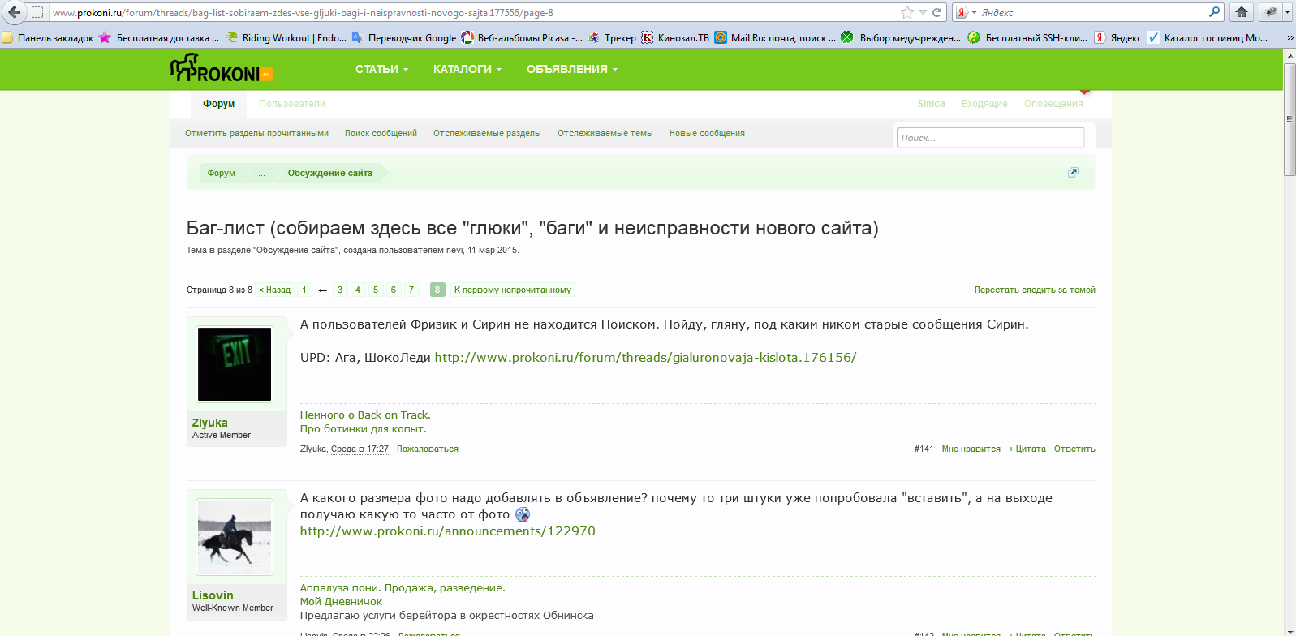Expand the КАТАЛОГИ dropdown menu

click(467, 70)
